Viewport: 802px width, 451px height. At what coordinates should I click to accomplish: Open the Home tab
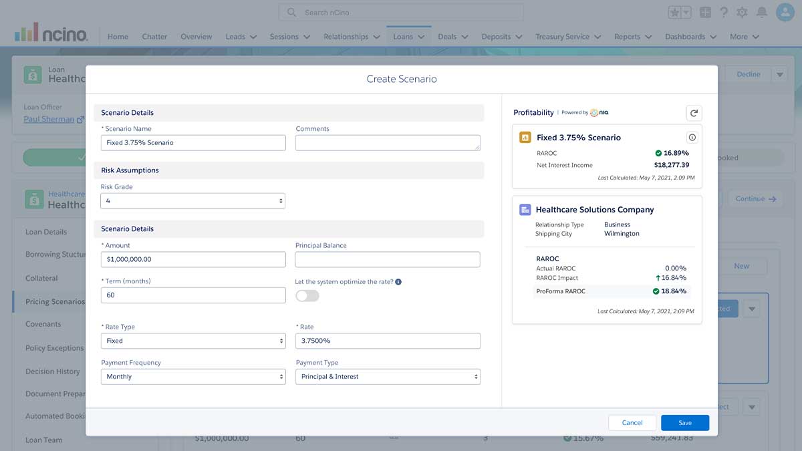[118, 37]
